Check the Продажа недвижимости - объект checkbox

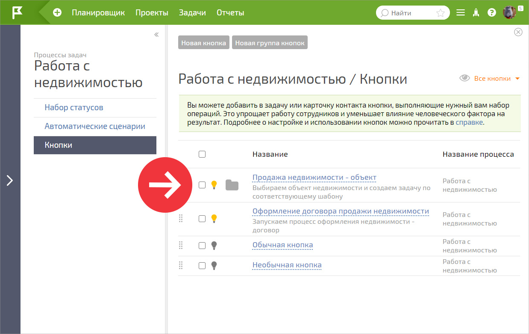pyautogui.click(x=202, y=185)
